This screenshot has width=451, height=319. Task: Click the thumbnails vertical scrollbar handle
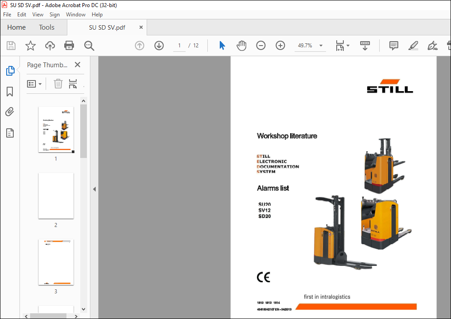coord(83,131)
